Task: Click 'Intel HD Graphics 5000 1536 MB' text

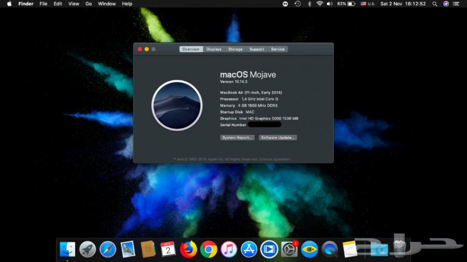Action: coord(268,118)
